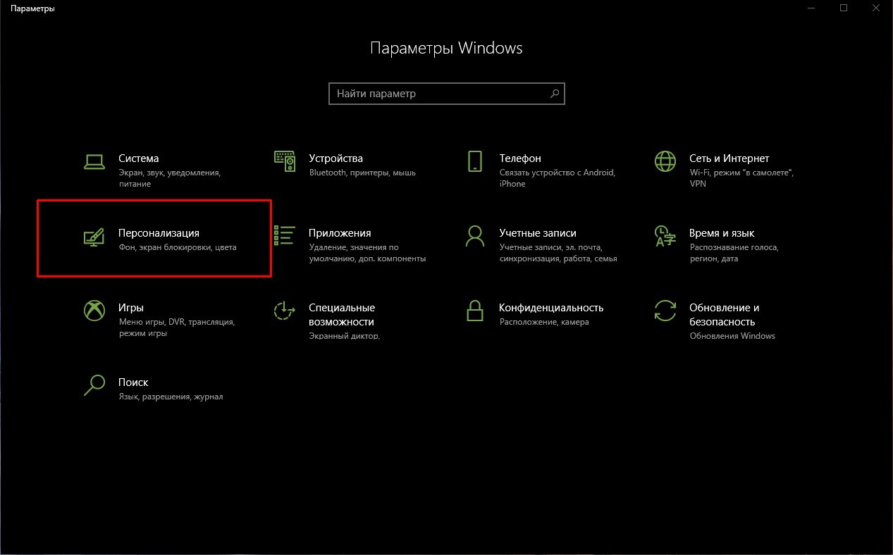This screenshot has height=555, width=893.
Task: Open the Приложения list icon
Action: (x=285, y=236)
